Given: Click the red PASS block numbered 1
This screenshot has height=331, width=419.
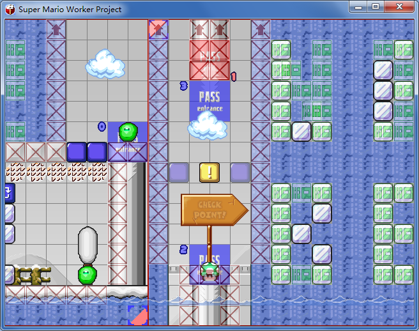Looking at the screenshot, I should [209, 60].
